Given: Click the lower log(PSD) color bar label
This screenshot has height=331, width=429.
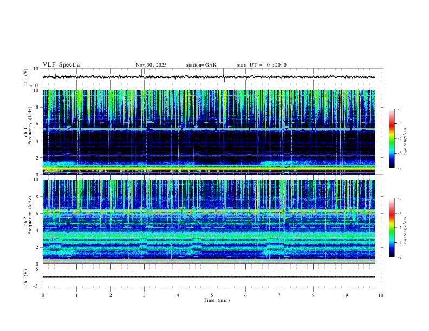Looking at the screenshot, I should coord(405,230).
